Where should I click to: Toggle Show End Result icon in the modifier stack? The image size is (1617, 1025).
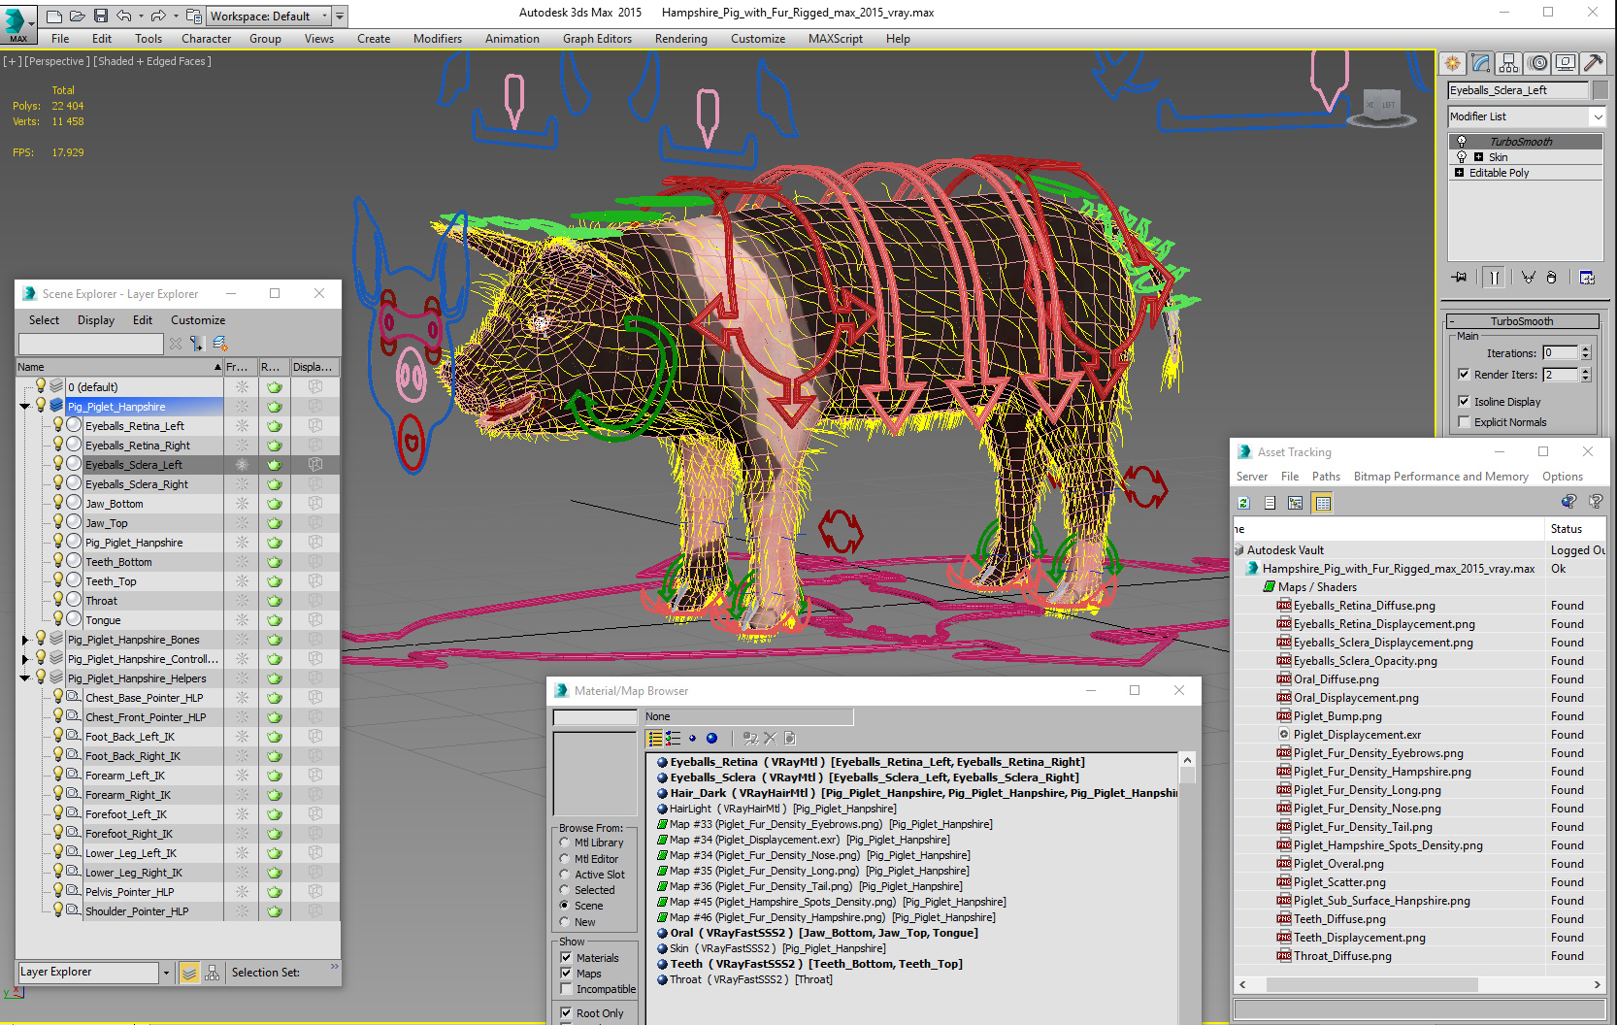click(1495, 278)
